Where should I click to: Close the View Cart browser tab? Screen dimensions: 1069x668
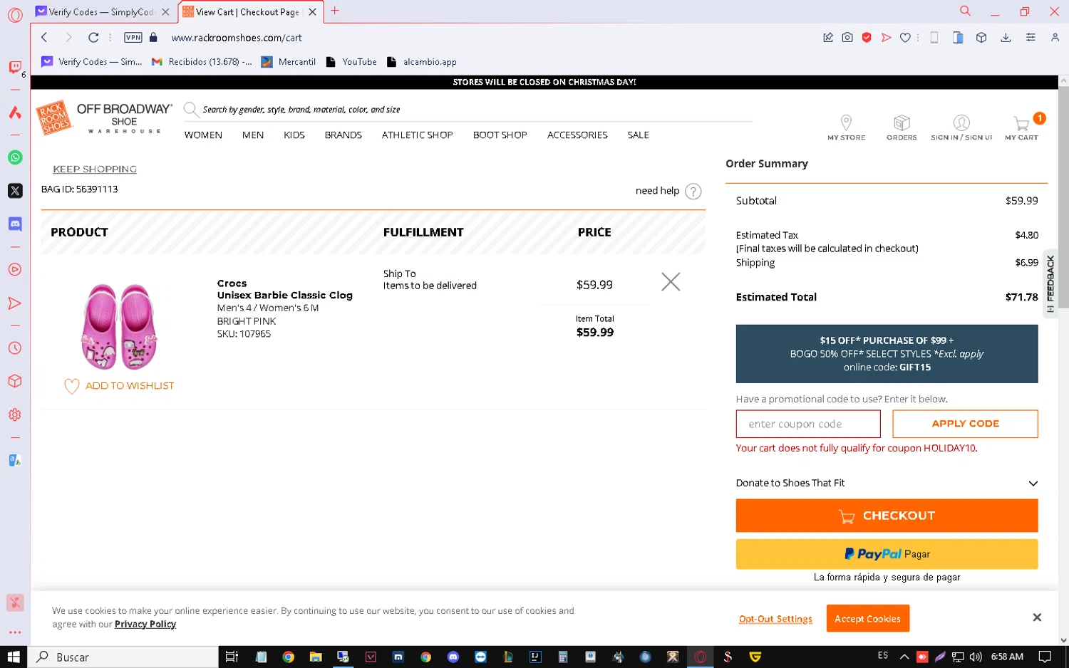coord(312,11)
